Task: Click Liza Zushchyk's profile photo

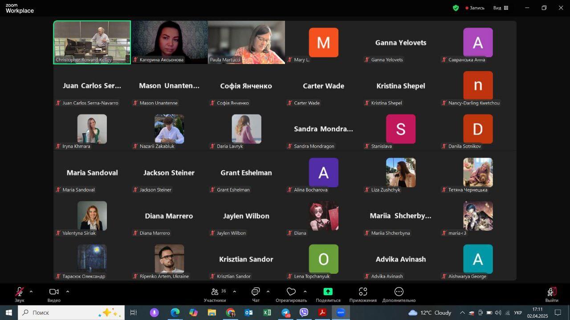Action: pyautogui.click(x=401, y=172)
